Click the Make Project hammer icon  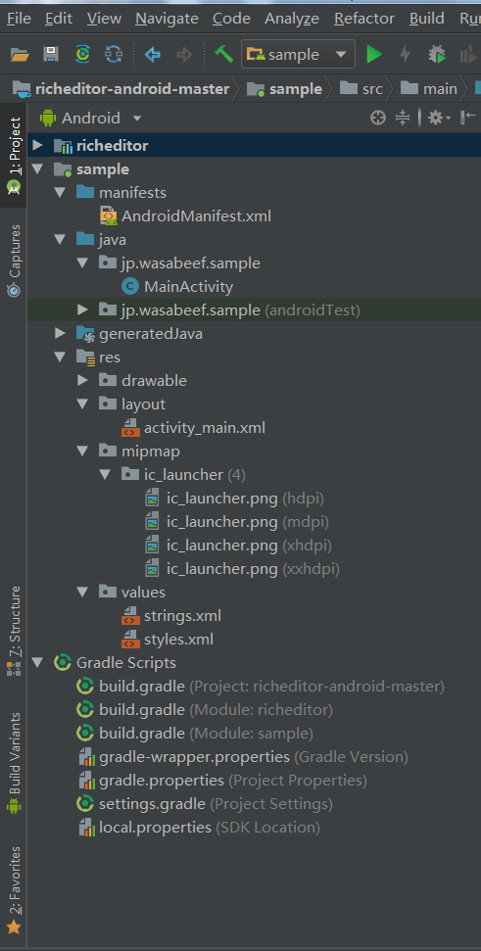tap(223, 55)
